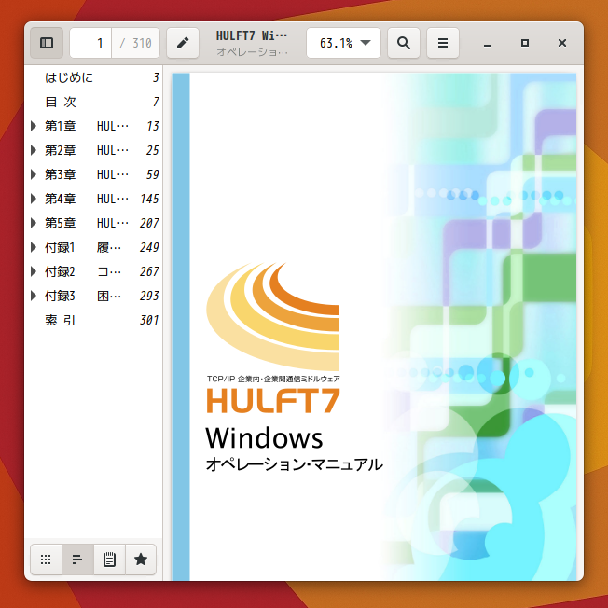The height and width of the screenshot is (608, 608).
Task: Switch sidebar to thumbnails grid view
Action: (46, 560)
